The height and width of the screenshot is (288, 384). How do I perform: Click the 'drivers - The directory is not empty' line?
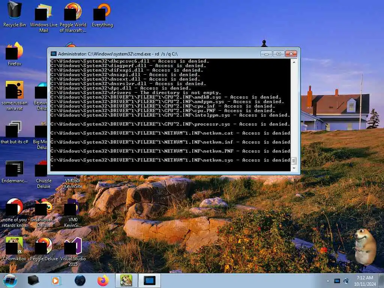tap(136, 93)
